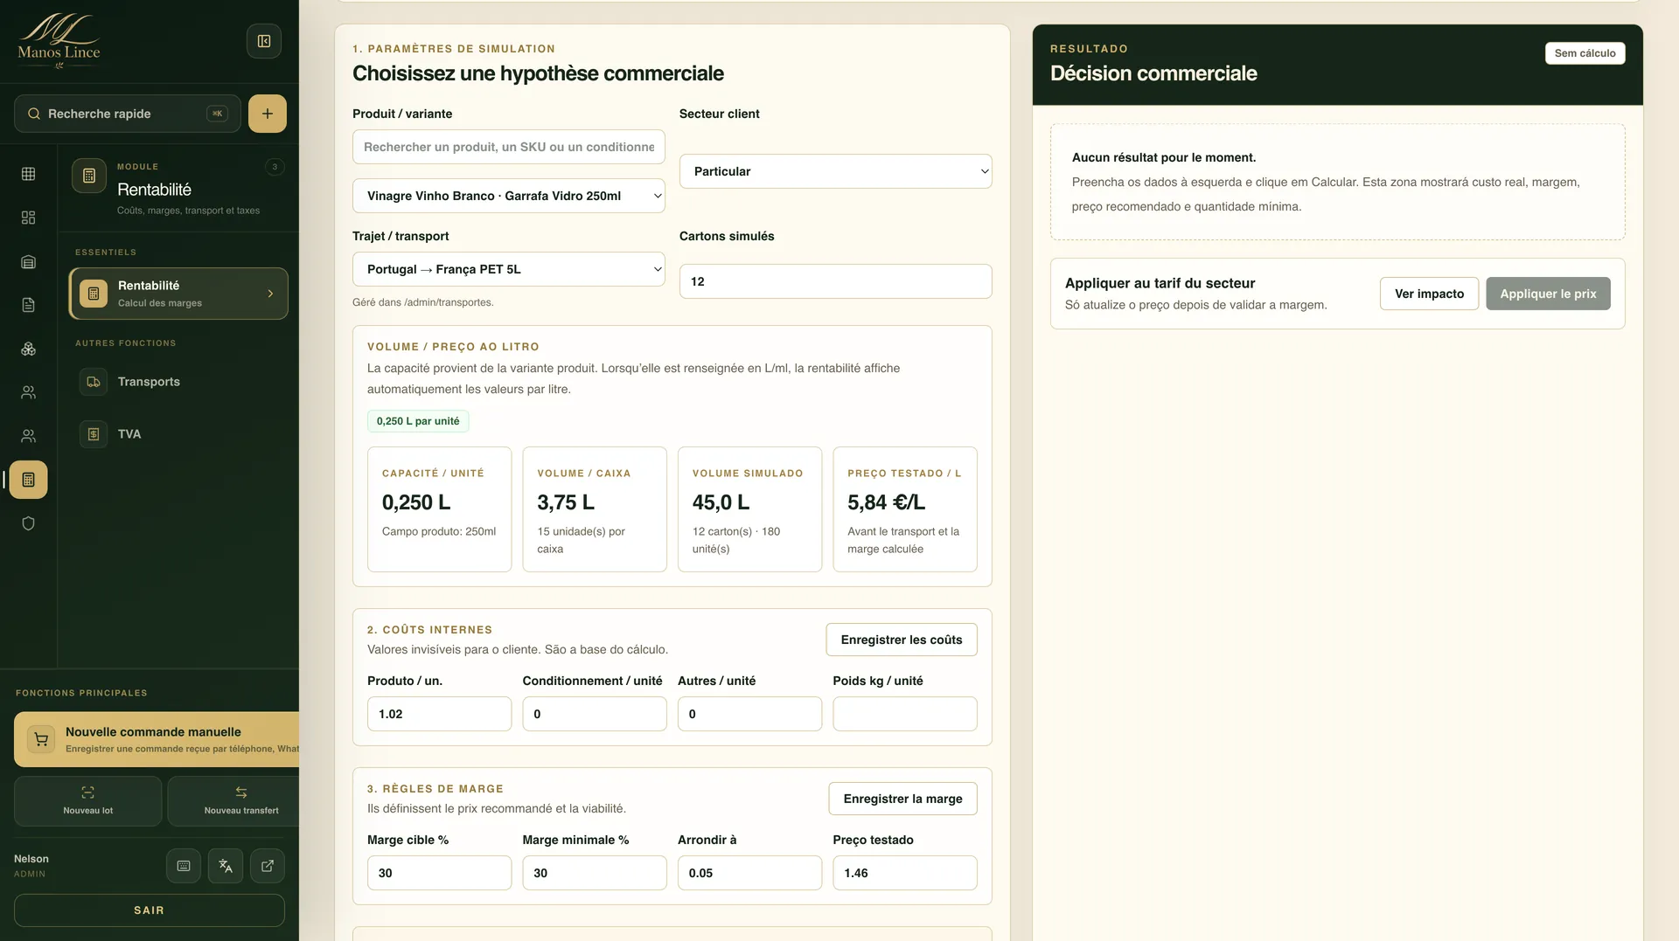
Task: Open the dashboard tiles icon in sidebar rail
Action: point(28,218)
